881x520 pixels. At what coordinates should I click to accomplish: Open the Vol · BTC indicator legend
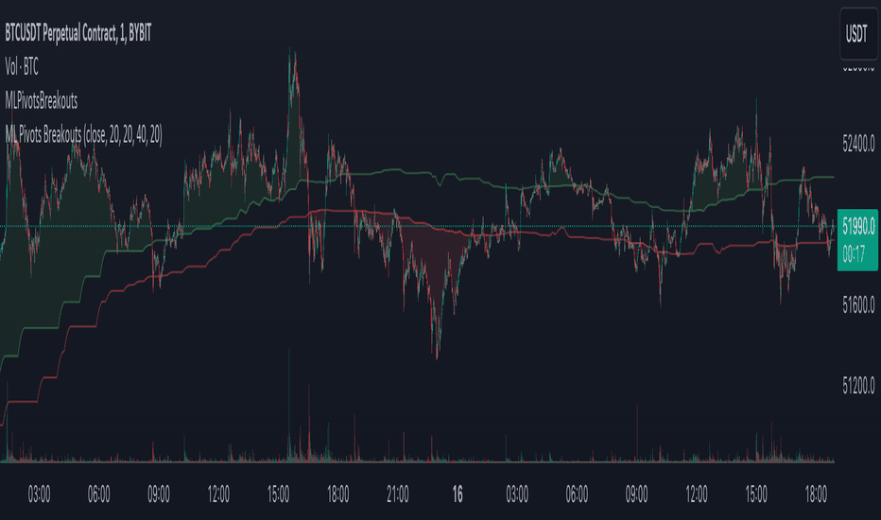(22, 67)
